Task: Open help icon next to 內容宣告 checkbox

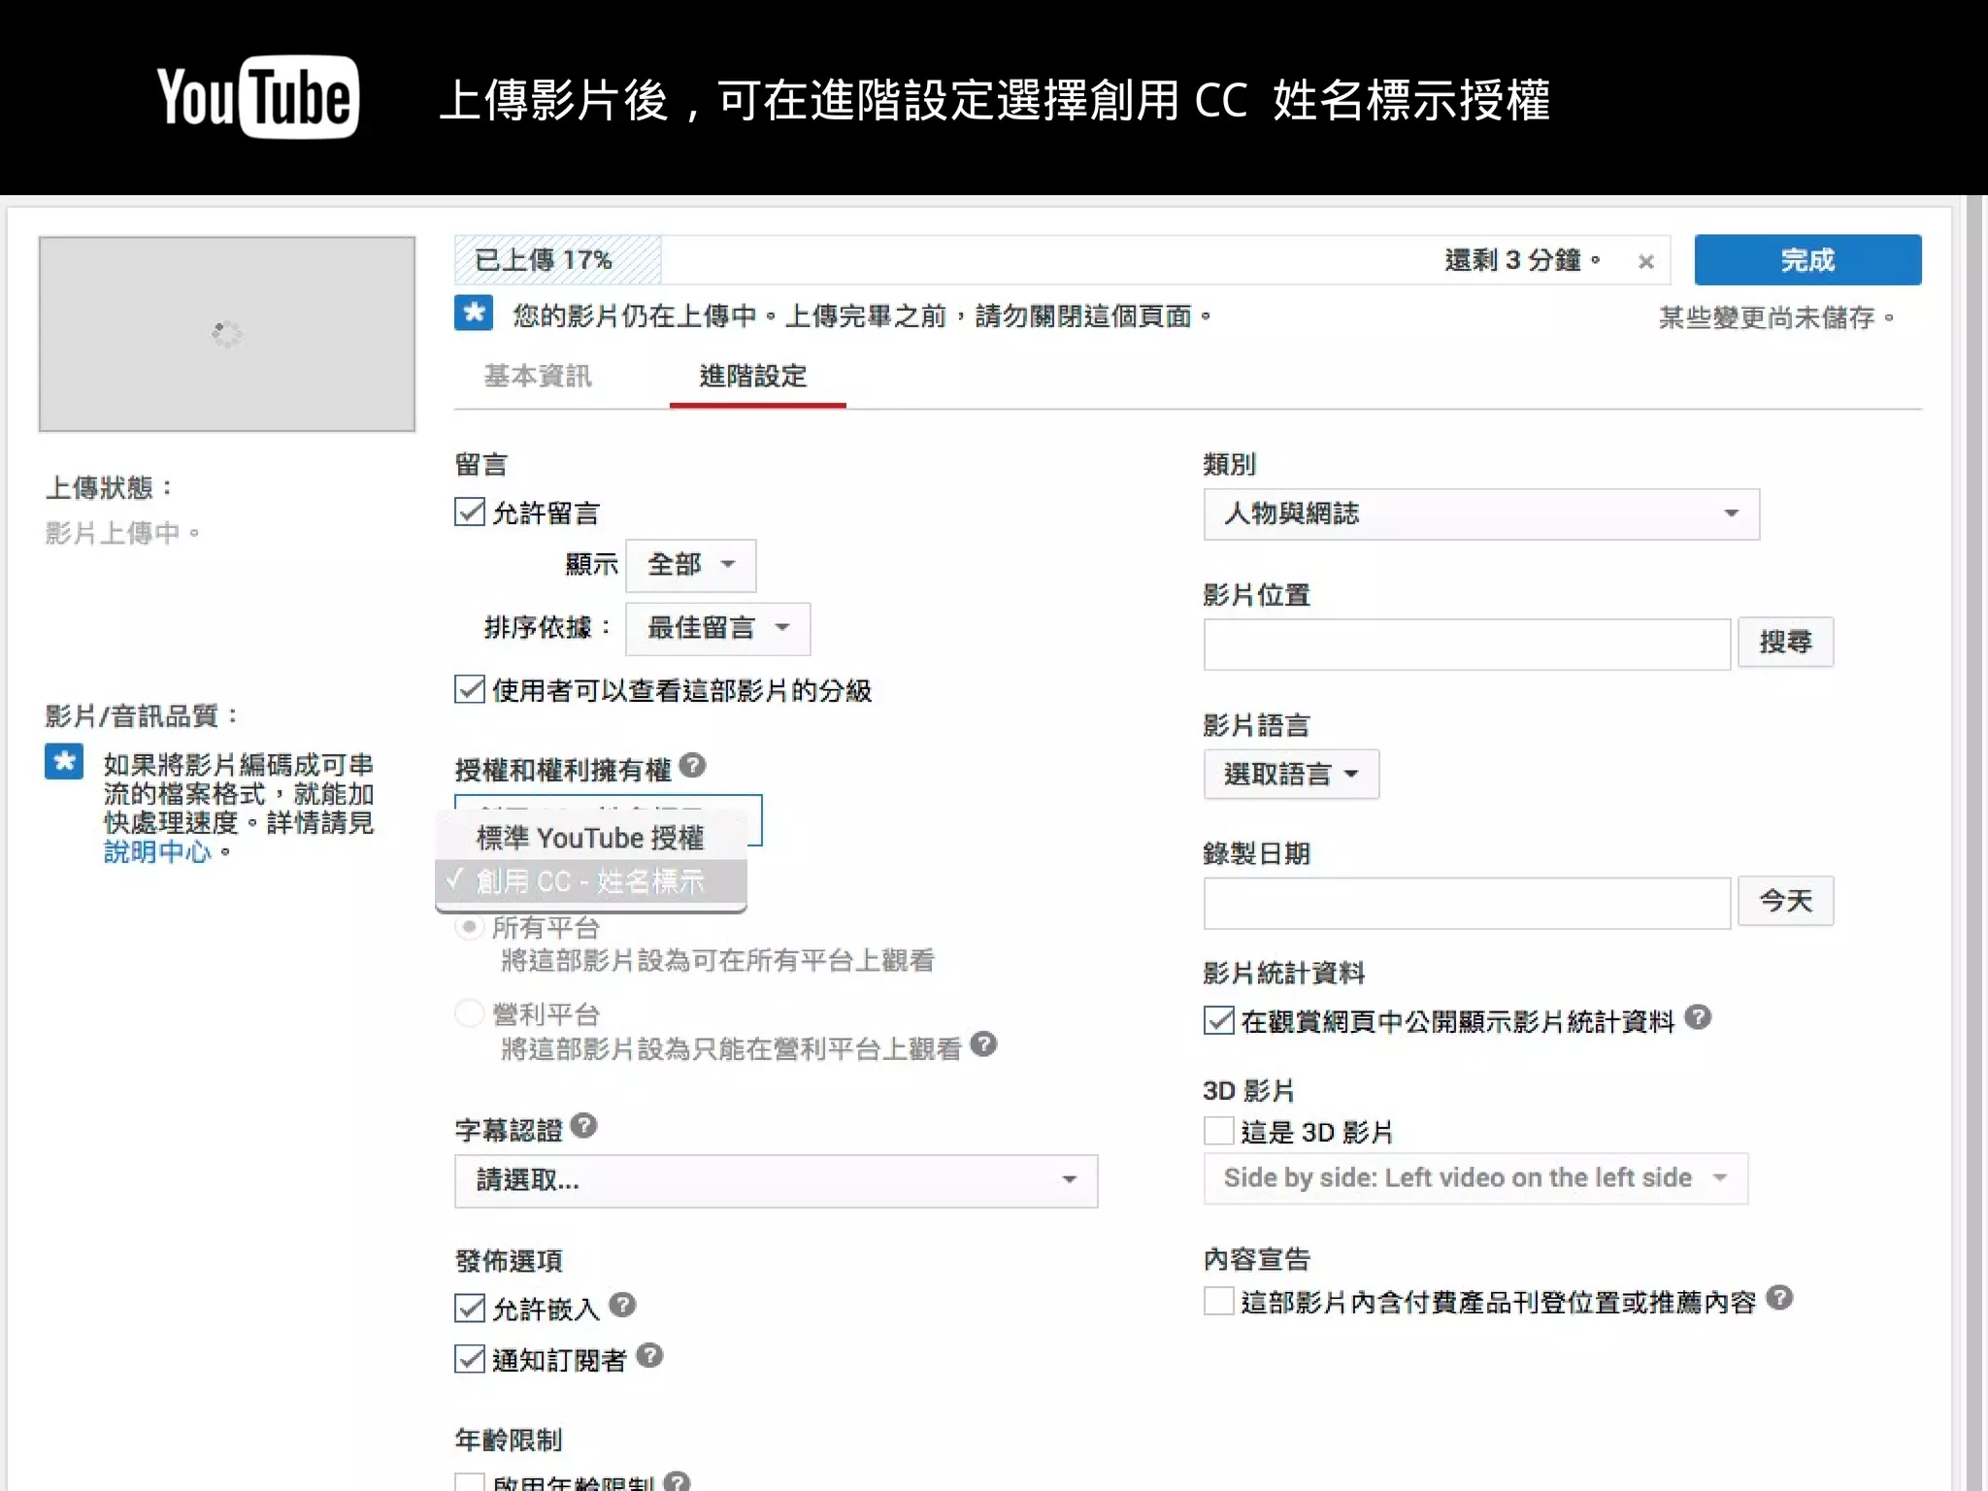Action: click(1779, 1298)
